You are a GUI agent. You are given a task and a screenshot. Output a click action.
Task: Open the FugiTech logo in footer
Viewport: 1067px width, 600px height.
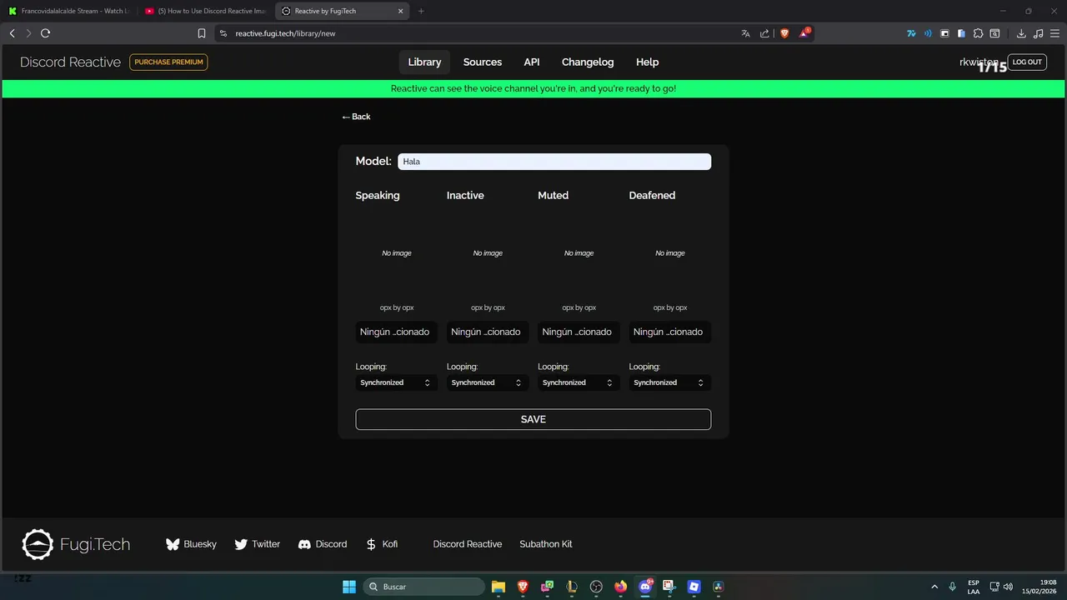[x=76, y=544]
